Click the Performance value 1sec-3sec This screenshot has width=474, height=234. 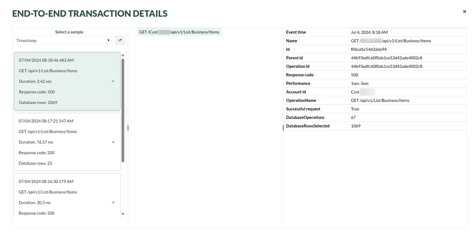tap(360, 83)
